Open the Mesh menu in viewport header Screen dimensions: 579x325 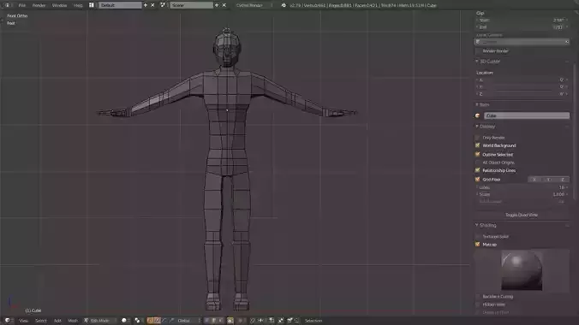[x=73, y=321]
